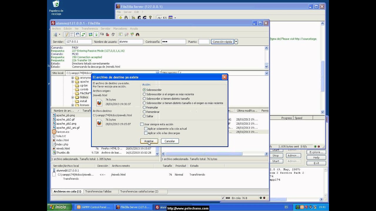Open the Sitio remoto path dropdown
The height and width of the screenshot is (211, 376).
pos(267,73)
